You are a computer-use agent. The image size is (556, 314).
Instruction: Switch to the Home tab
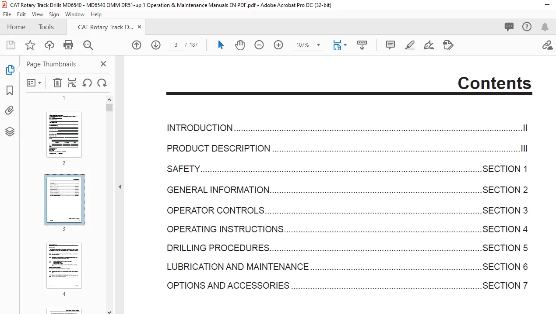pyautogui.click(x=16, y=27)
